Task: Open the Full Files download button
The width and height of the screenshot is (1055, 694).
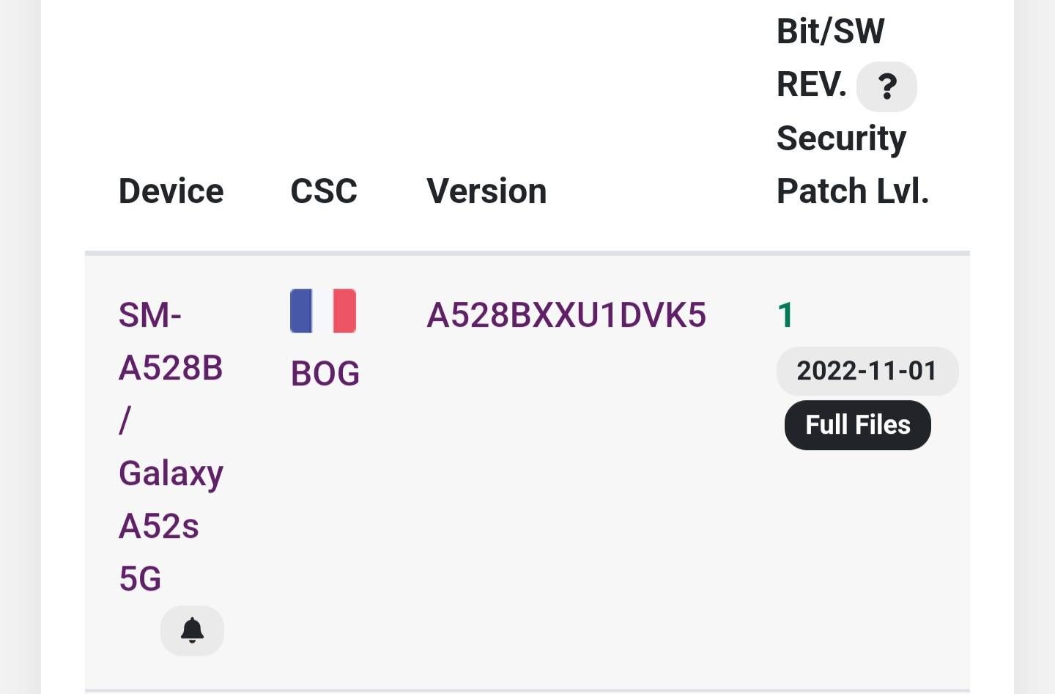Action: [858, 425]
